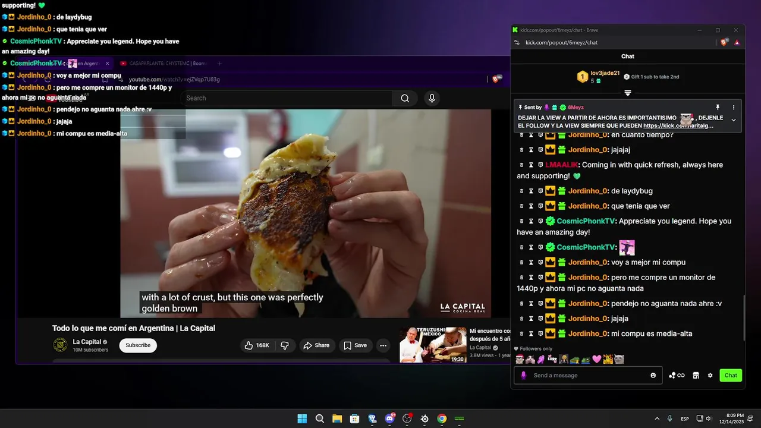Click the YouTube Search box

tap(286, 98)
